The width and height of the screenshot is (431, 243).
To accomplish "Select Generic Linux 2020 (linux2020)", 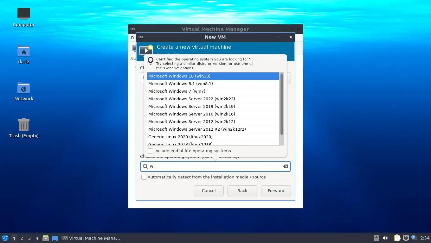I will [213, 137].
